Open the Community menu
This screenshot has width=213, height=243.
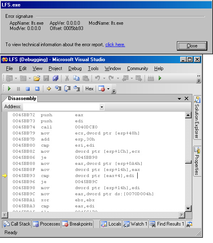click(x=137, y=68)
